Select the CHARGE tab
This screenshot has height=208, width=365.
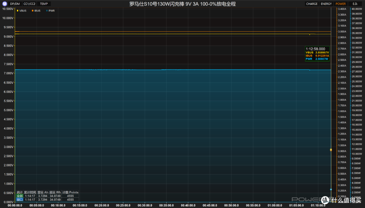click(x=312, y=4)
